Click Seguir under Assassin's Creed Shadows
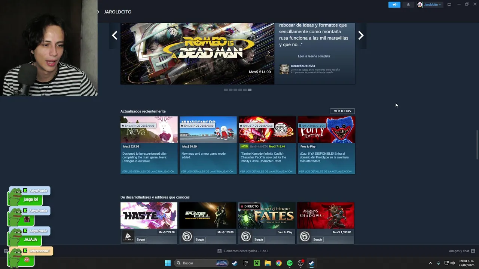The image size is (479, 269). [318, 239]
